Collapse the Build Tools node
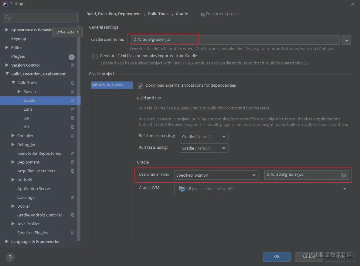Viewport: 360px width, 266px height. [x=13, y=82]
